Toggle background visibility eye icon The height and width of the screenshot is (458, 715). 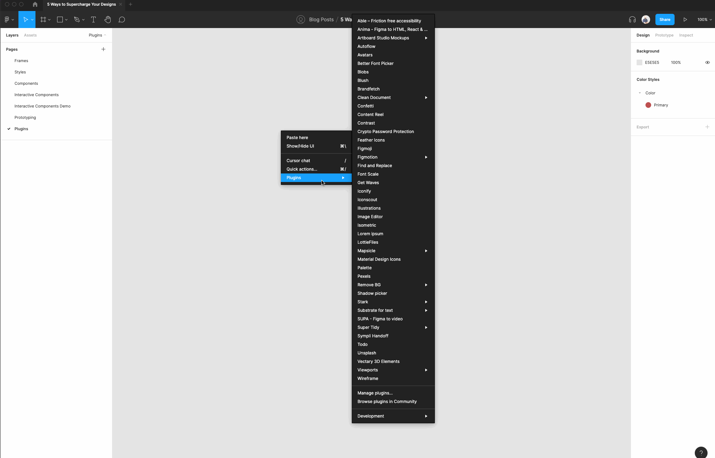708,62
